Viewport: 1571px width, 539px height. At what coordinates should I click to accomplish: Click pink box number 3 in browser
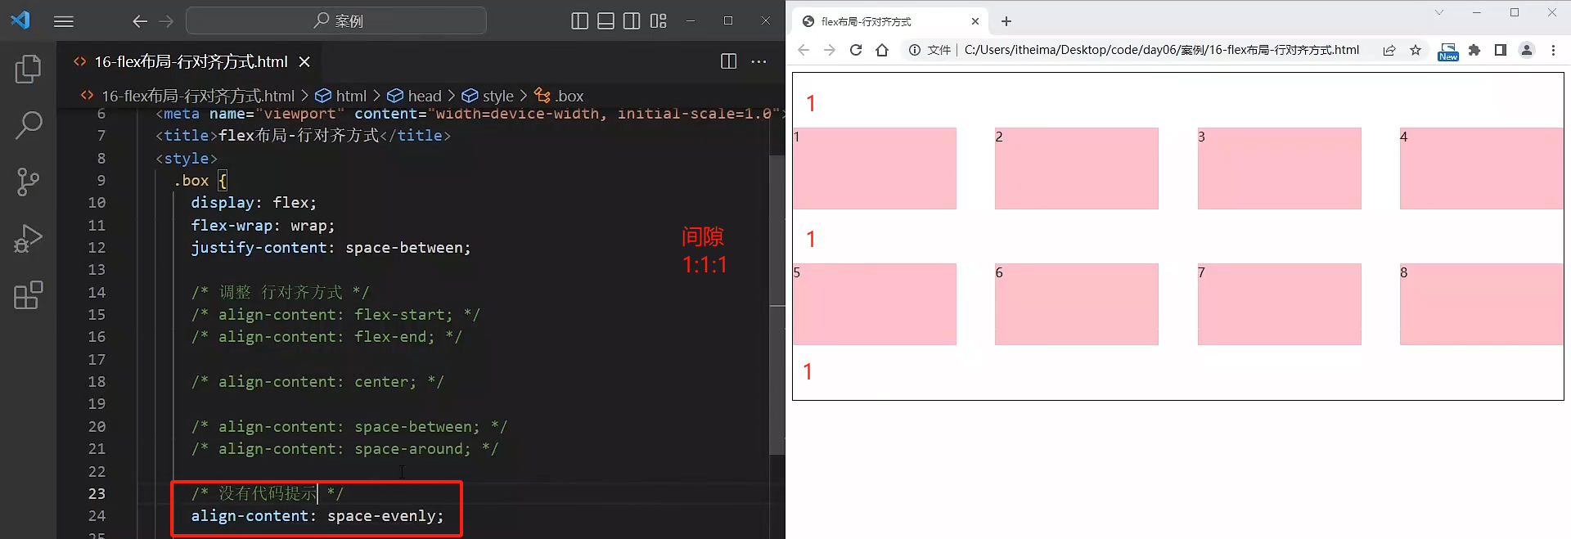[x=1280, y=168]
